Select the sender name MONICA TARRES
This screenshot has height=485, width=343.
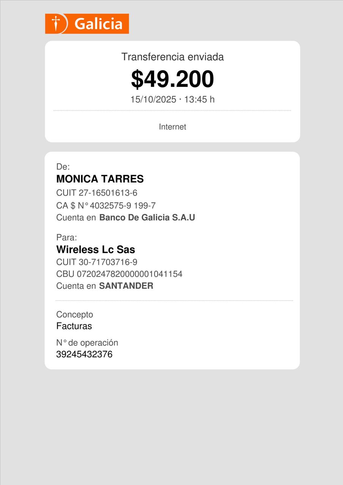pos(100,179)
